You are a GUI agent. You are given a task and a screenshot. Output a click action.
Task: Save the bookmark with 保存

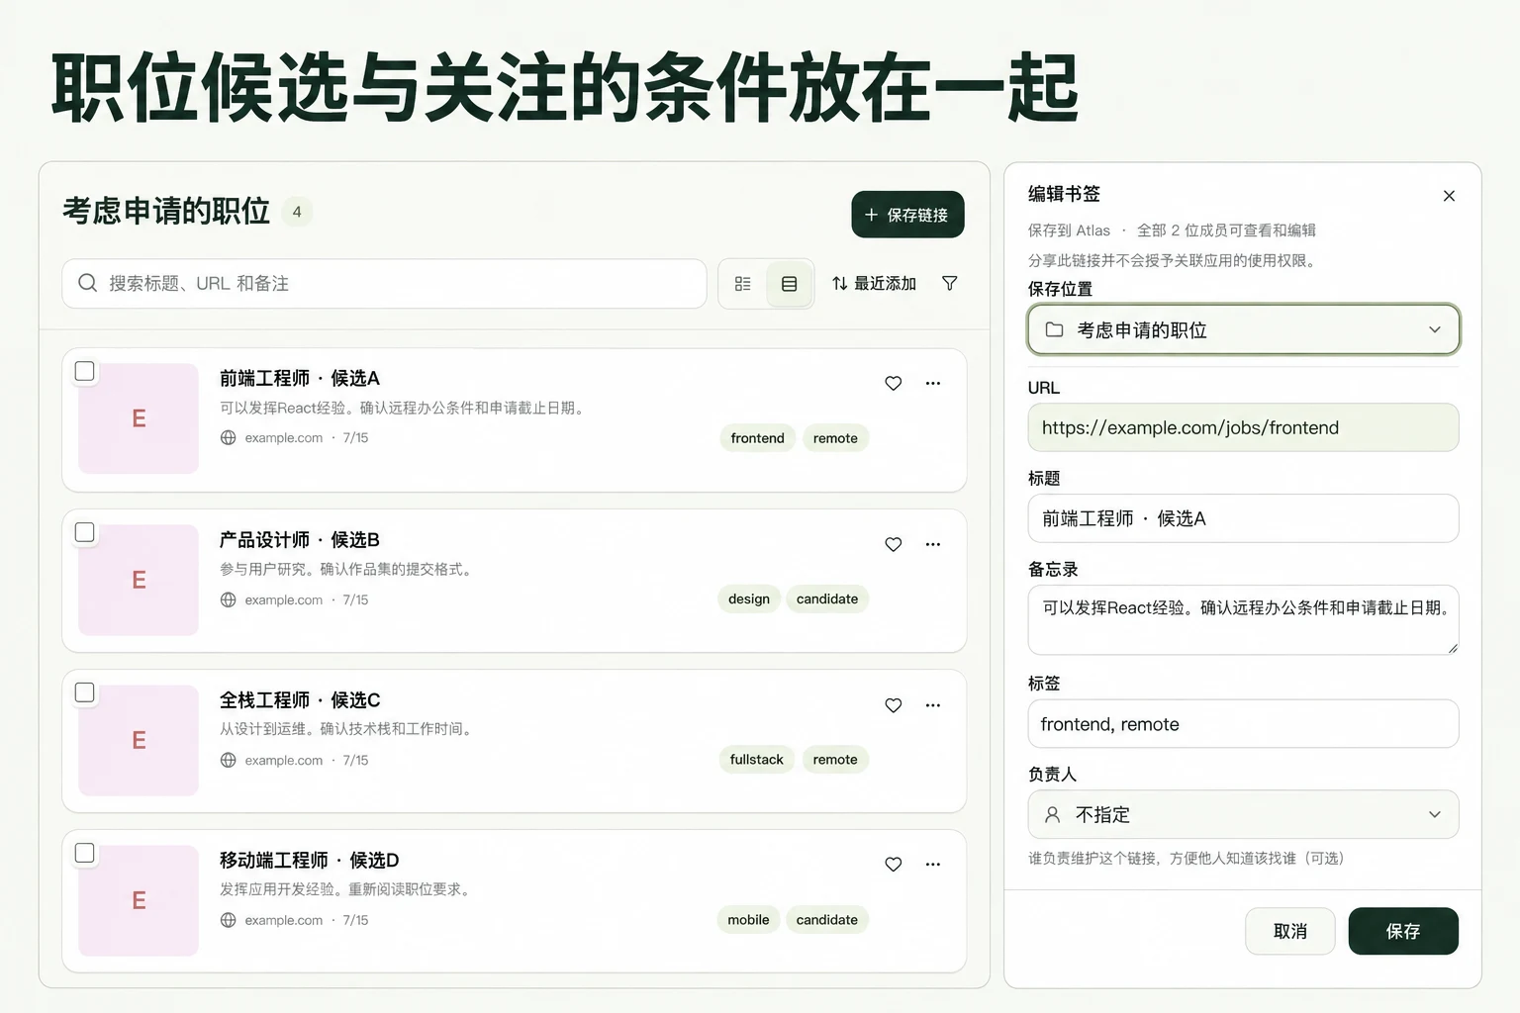1403,931
